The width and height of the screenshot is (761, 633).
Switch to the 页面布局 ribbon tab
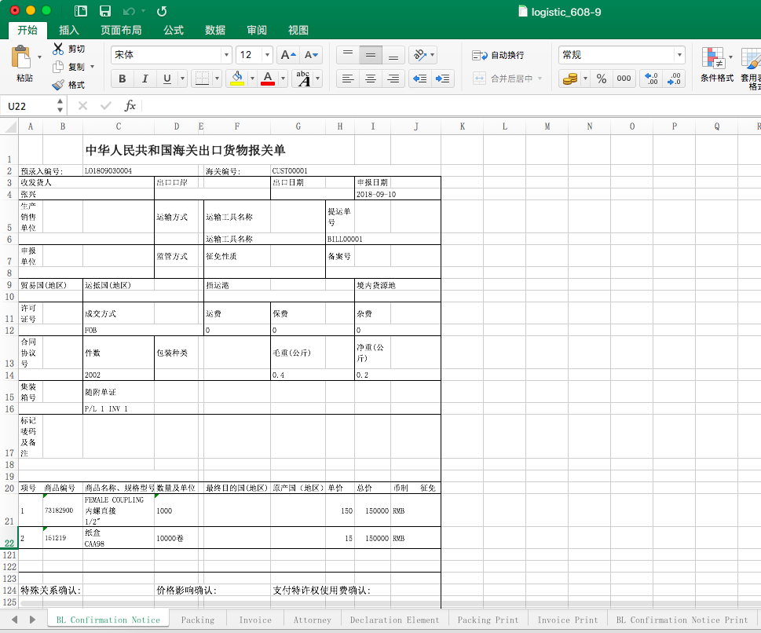coord(121,30)
